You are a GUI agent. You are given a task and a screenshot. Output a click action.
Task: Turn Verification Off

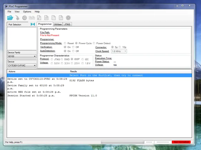tap(74, 47)
